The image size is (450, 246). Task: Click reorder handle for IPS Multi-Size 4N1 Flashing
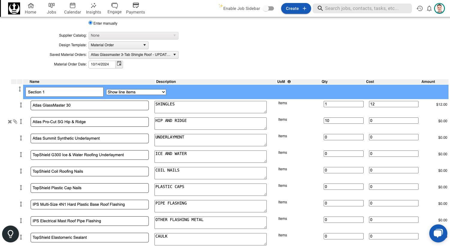click(x=21, y=204)
